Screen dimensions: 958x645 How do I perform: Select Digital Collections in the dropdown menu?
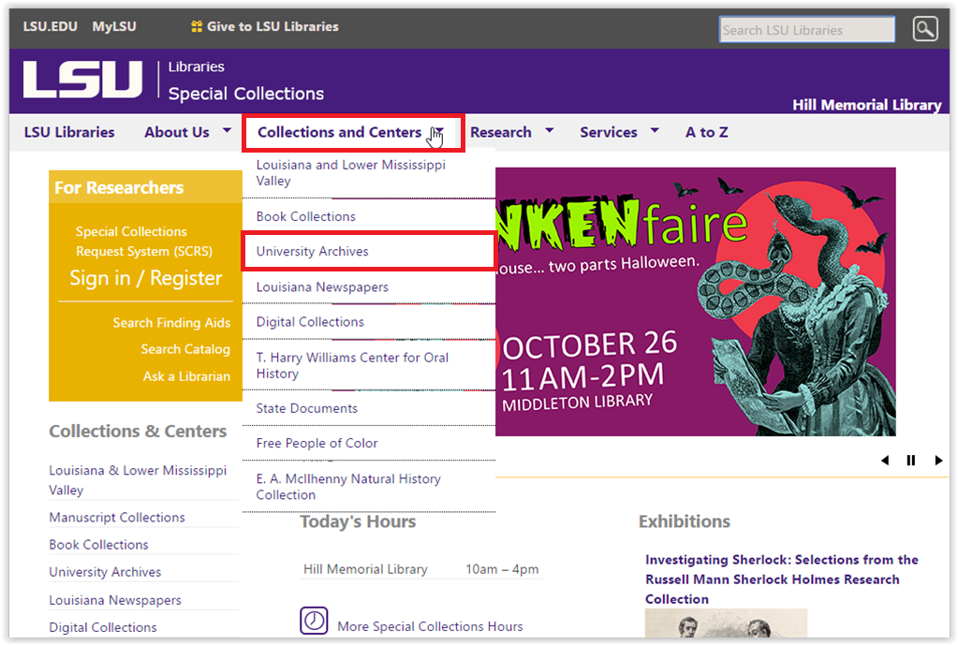click(x=368, y=322)
